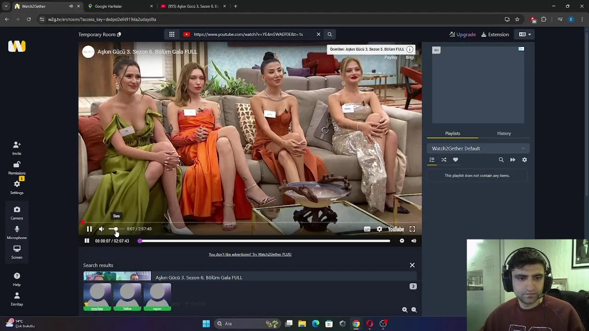Open the video apps grid selector
This screenshot has height=331, width=589.
[x=172, y=34]
